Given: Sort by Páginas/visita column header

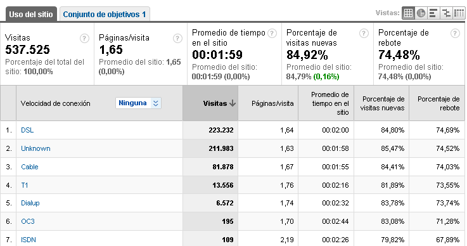Looking at the screenshot, I should pyautogui.click(x=272, y=103).
